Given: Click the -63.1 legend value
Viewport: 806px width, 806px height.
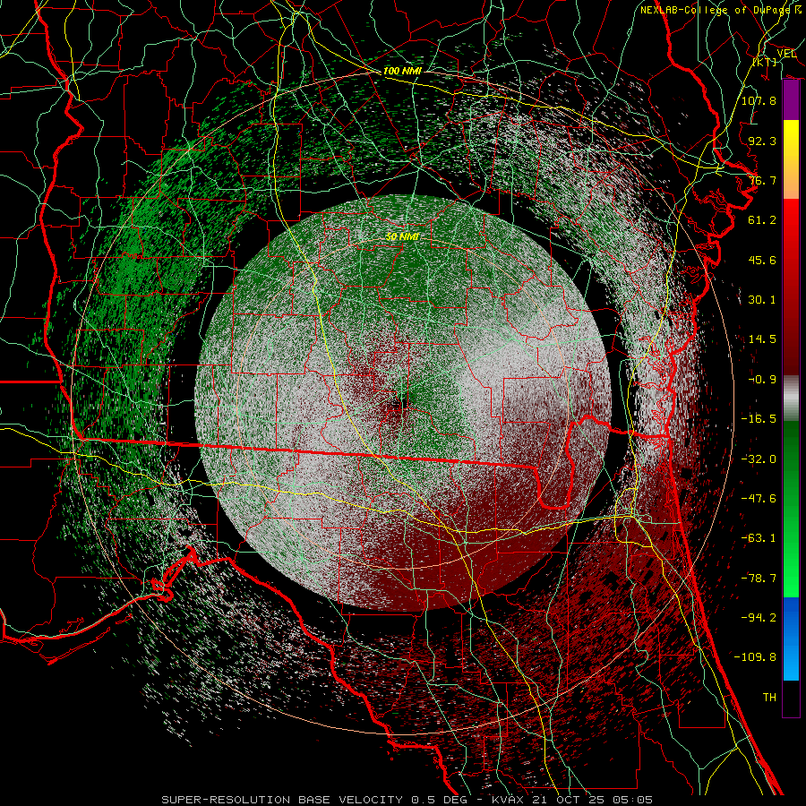Looking at the screenshot, I should pyautogui.click(x=759, y=537).
